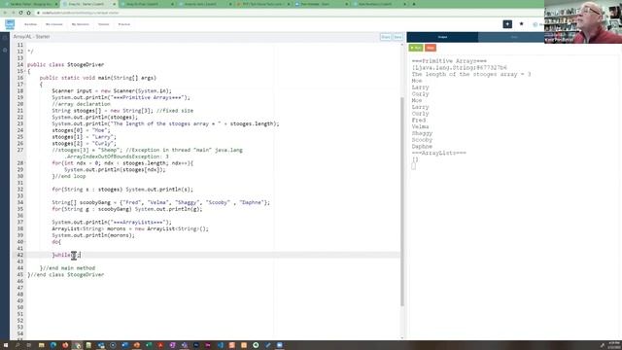Click the scoobyGang array declaration on line 34
The width and height of the screenshot is (622, 350).
pyautogui.click(x=160, y=202)
